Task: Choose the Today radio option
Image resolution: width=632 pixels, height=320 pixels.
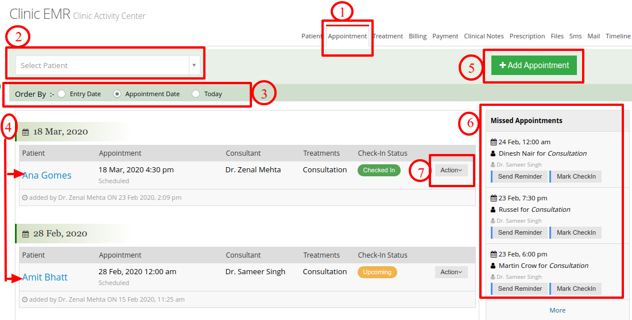Action: (196, 94)
